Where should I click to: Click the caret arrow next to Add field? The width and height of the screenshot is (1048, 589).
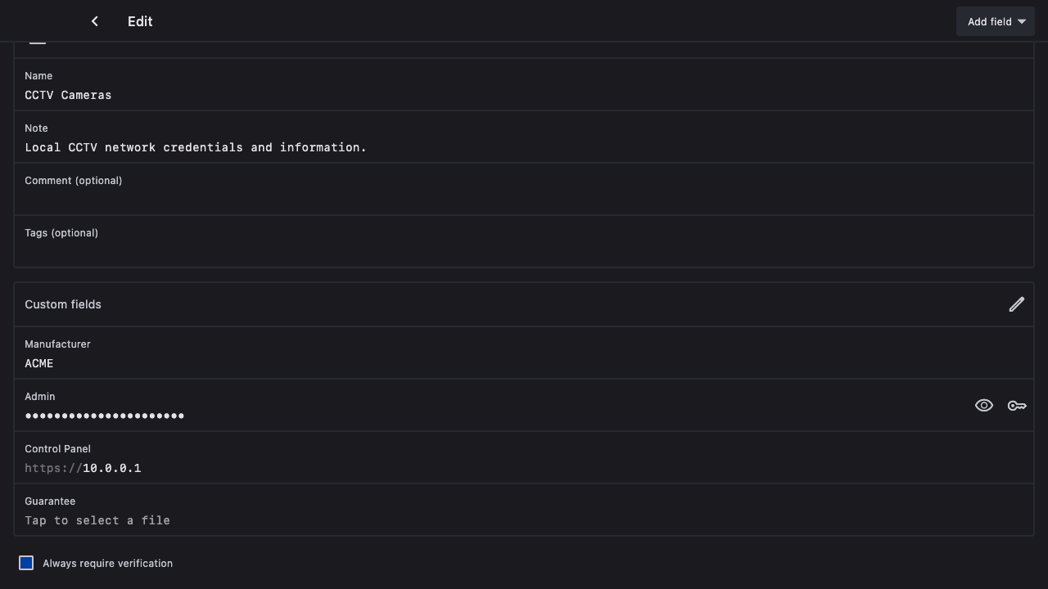[x=1022, y=22]
